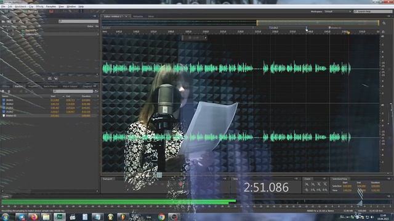Open the Files panel options menu
This screenshot has width=394, height=221.
point(94,17)
